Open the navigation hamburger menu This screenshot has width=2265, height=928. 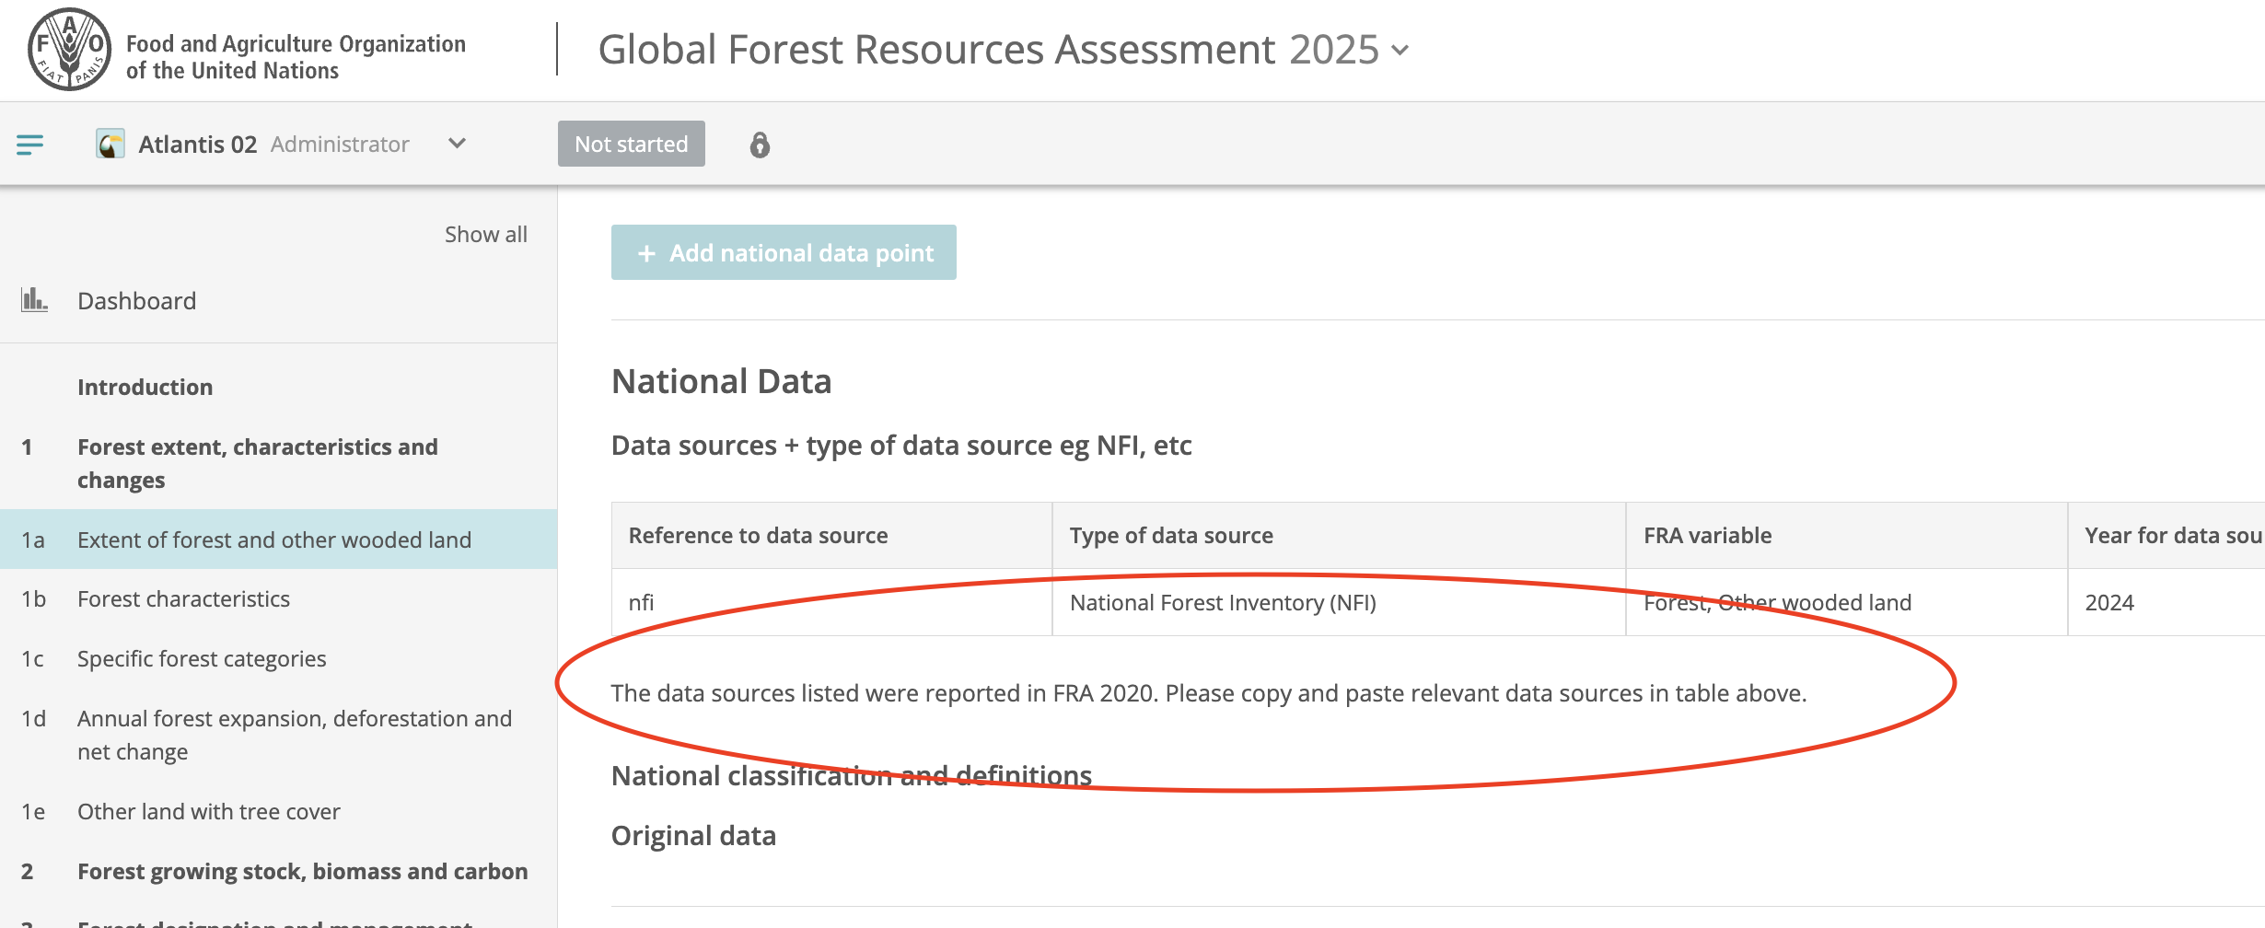(30, 144)
